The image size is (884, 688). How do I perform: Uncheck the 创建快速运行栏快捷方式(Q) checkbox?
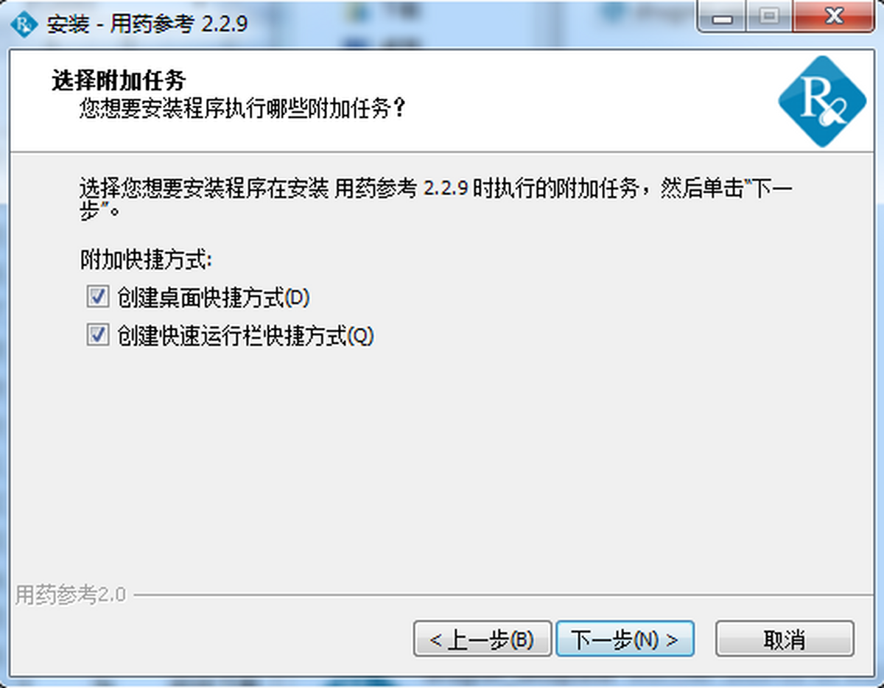(97, 336)
